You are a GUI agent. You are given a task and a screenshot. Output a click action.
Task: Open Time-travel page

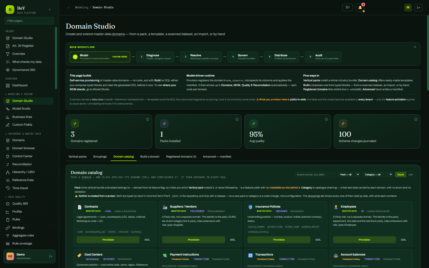(x=29, y=188)
